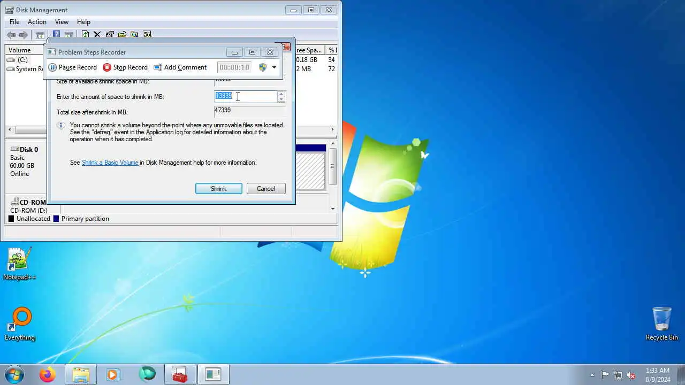Image resolution: width=685 pixels, height=385 pixels.
Task: Open the Notepad++ desktop shortcut
Action: 19,264
